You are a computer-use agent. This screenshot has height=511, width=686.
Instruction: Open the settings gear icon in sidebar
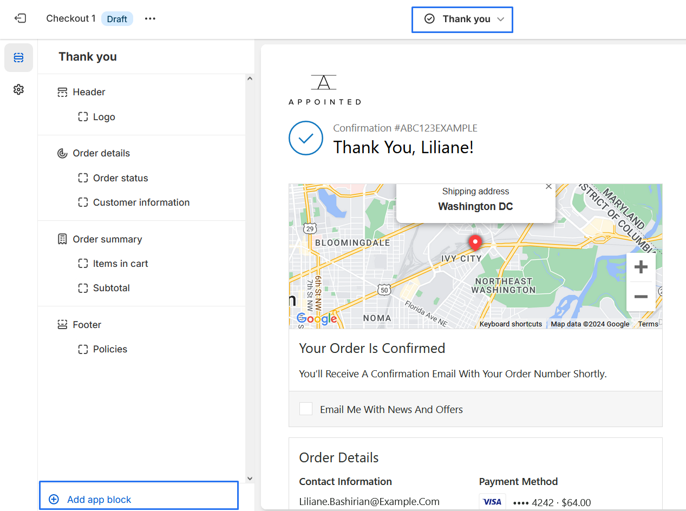[19, 89]
